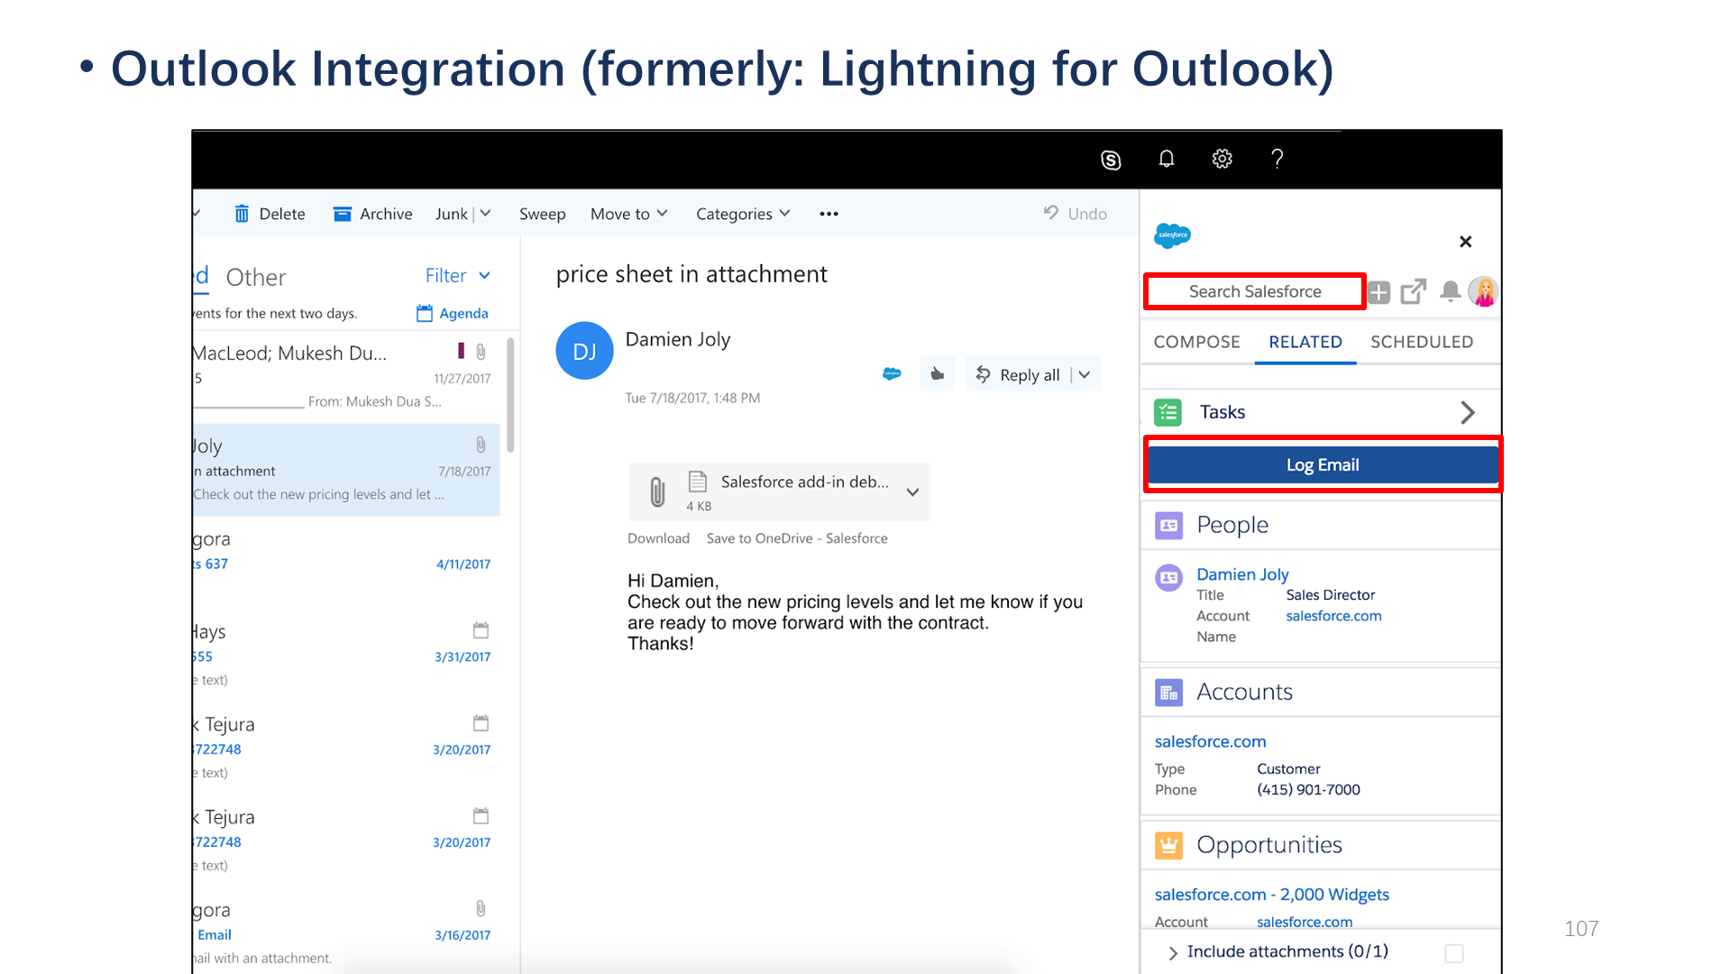Close the Salesforce side panel
1731x974 pixels.
coord(1465,242)
